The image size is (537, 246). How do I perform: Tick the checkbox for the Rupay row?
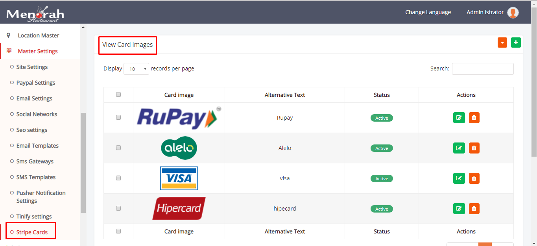[118, 117]
